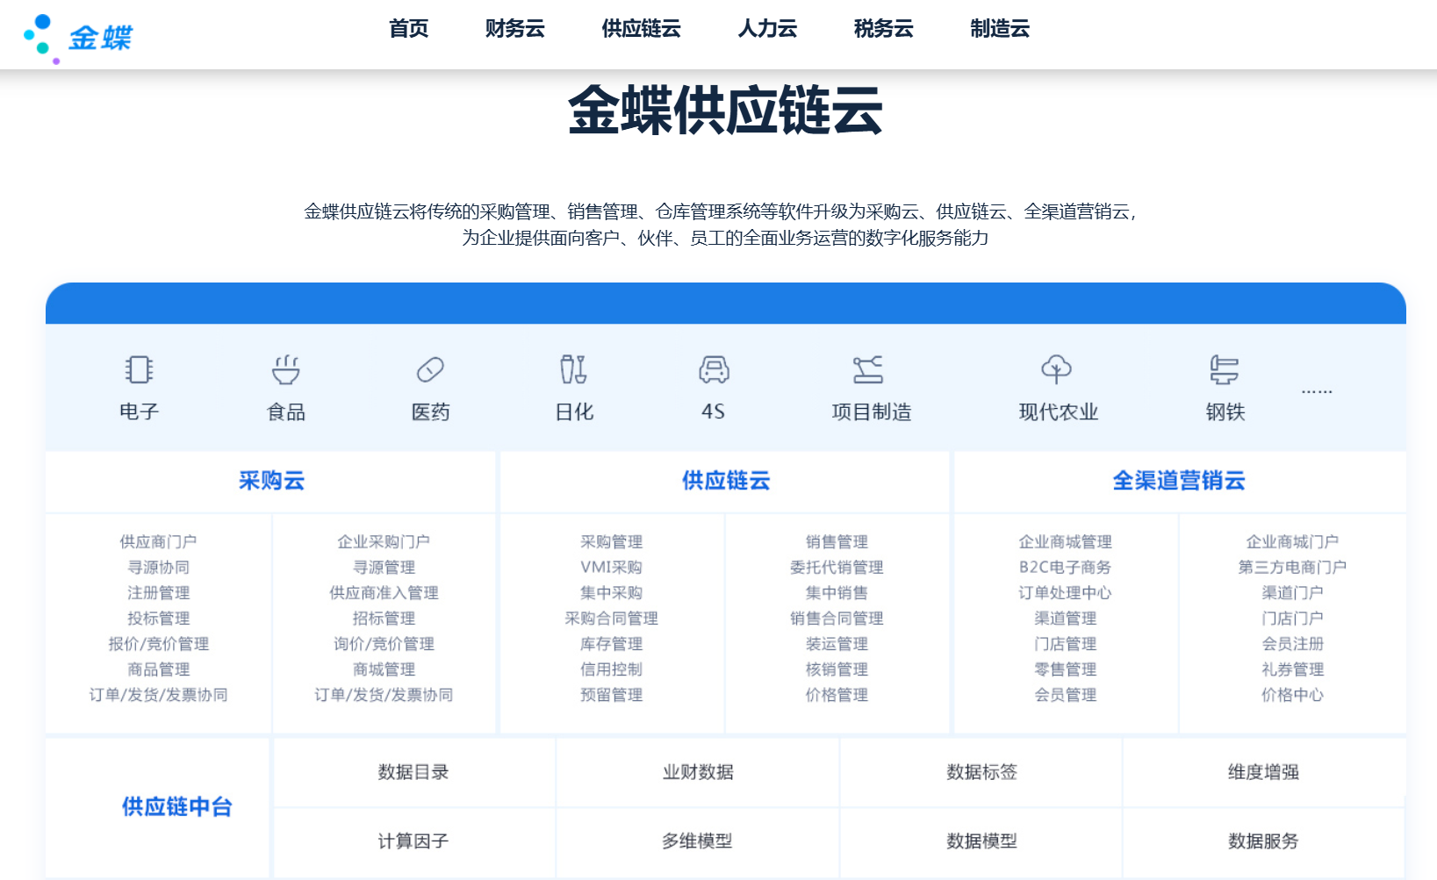1437x880 pixels.
Task: Click the 集中销售 text
Action: [837, 593]
